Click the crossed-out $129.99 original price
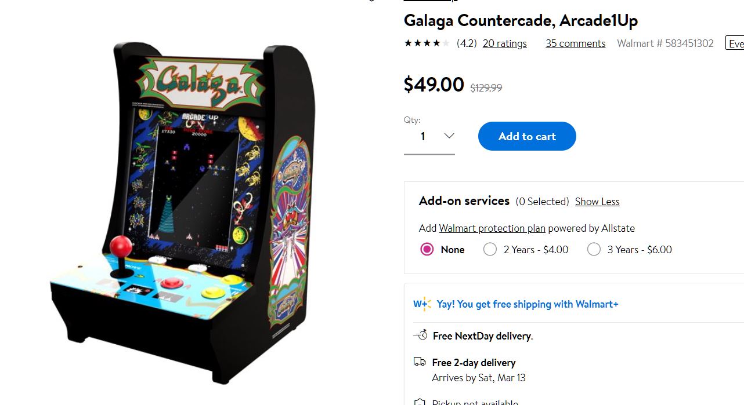This screenshot has width=744, height=405. click(x=486, y=87)
